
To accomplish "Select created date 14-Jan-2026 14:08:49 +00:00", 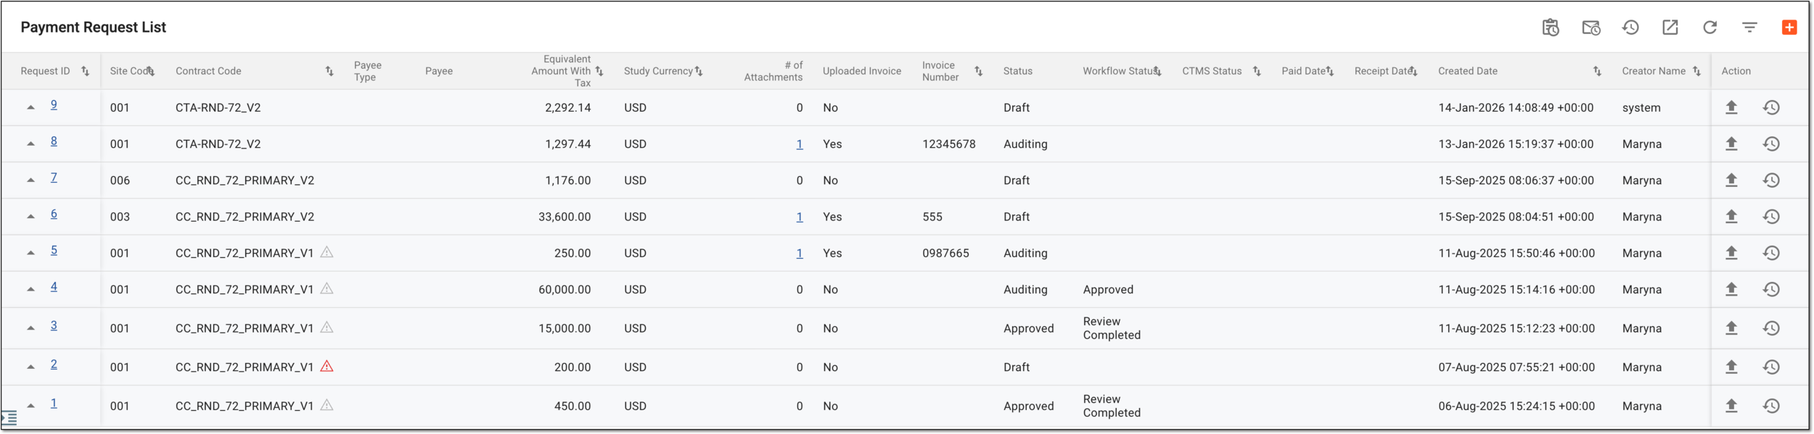I will [1516, 107].
